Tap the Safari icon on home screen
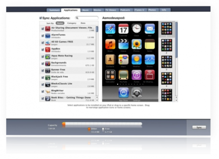Viewport: 219px width, 159px height. coord(110,29)
